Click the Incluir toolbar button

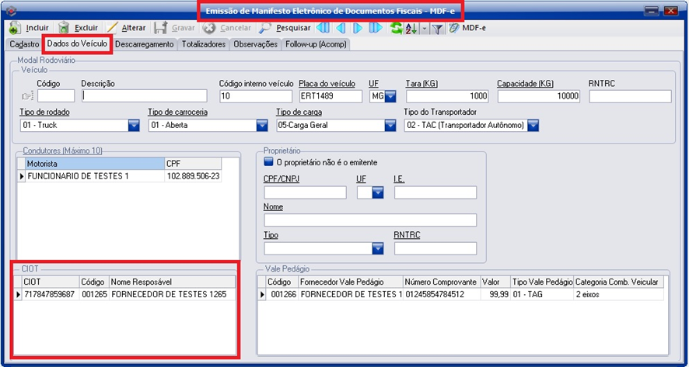coord(30,28)
